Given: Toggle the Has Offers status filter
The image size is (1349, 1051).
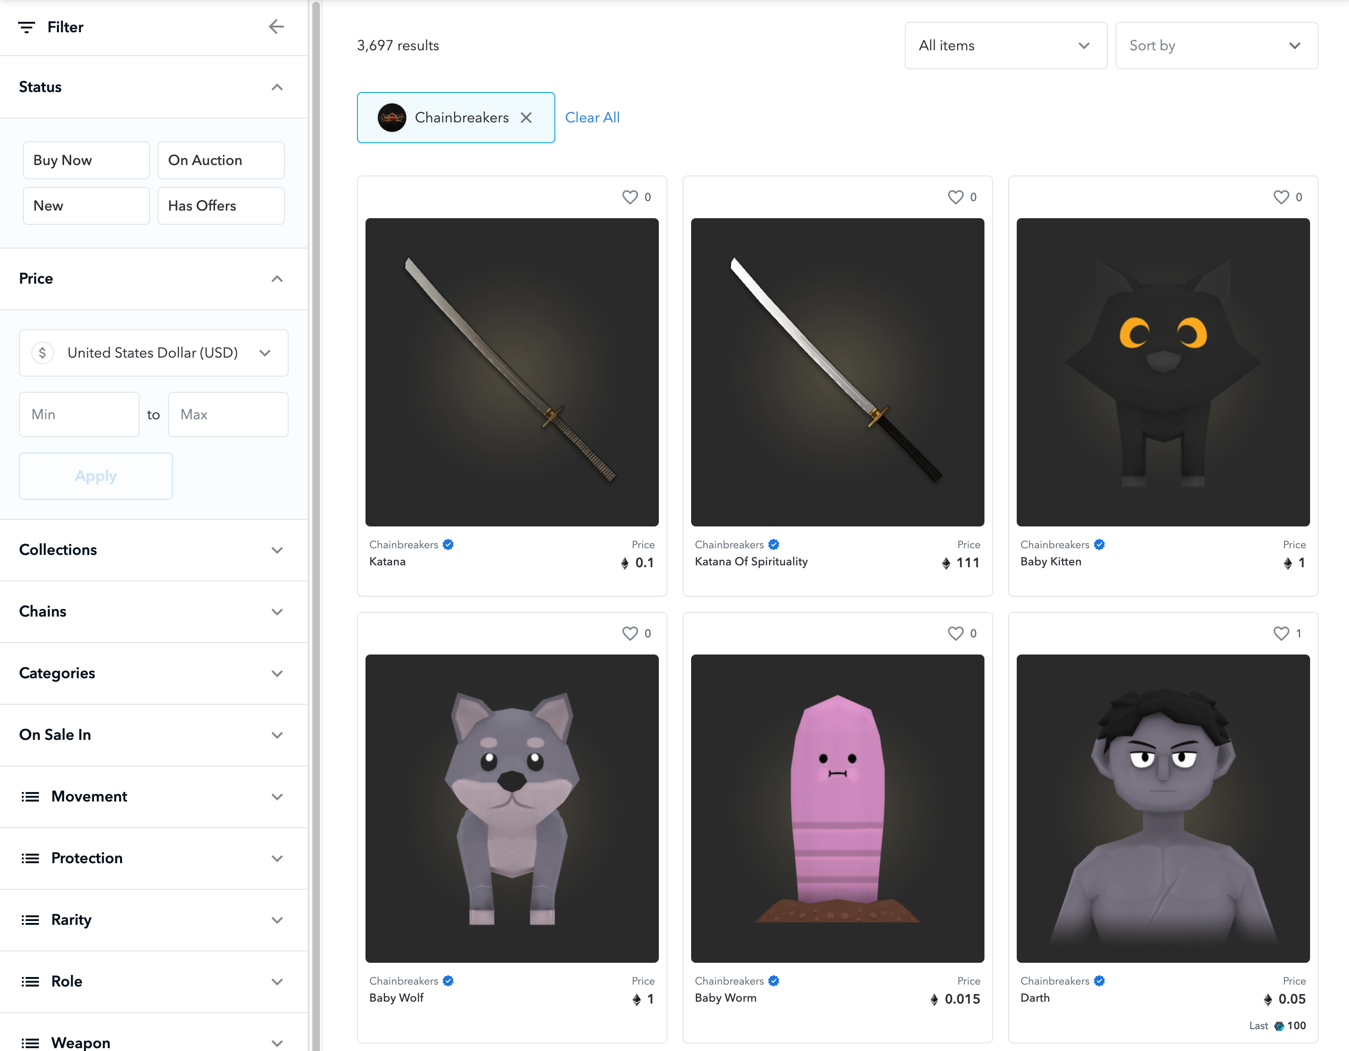Looking at the screenshot, I should (221, 205).
